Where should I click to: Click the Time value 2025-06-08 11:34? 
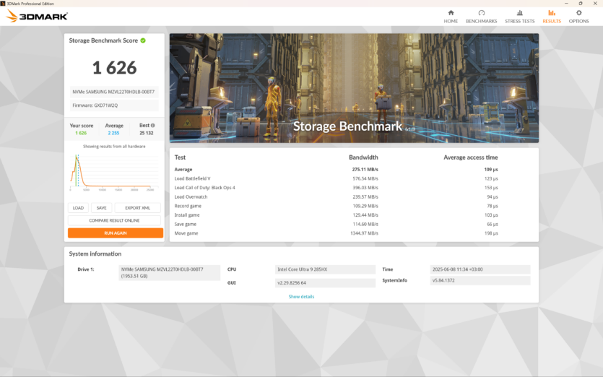[480, 269]
